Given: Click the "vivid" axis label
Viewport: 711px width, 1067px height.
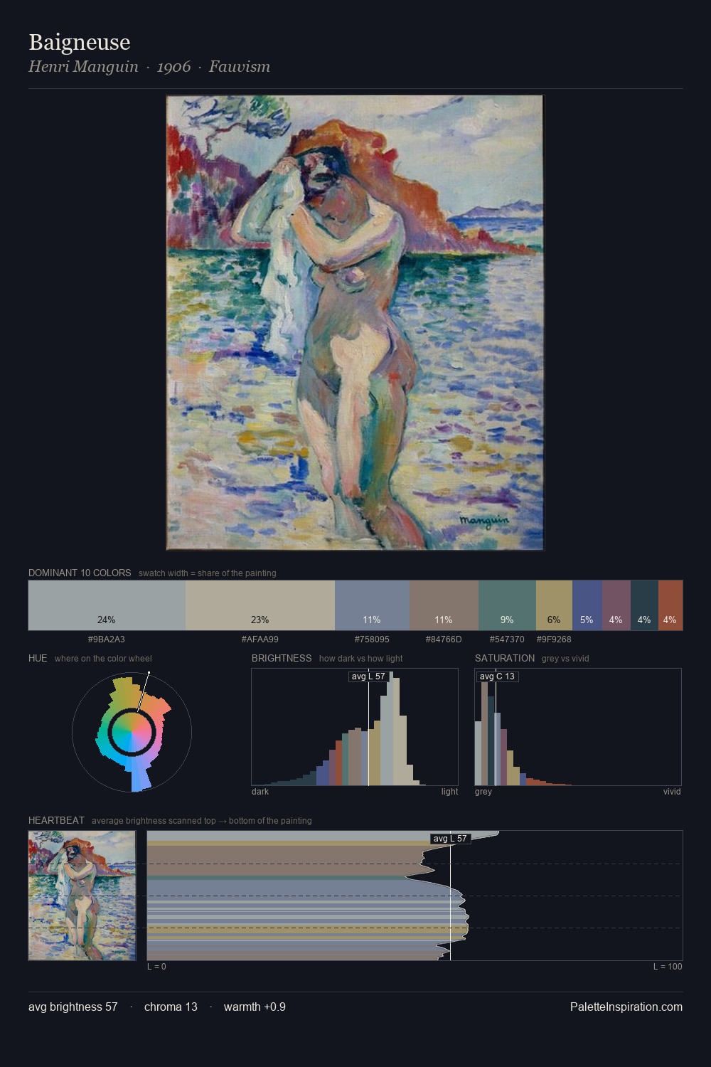Looking at the screenshot, I should click(672, 792).
